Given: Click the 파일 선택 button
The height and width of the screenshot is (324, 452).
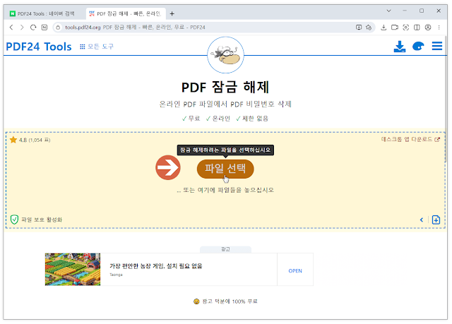Looking at the screenshot, I should click(x=225, y=169).
